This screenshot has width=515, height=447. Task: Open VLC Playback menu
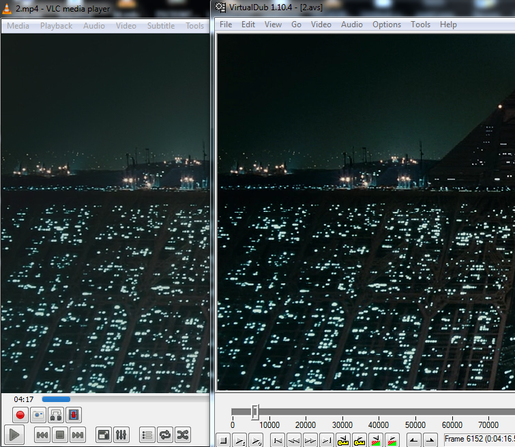tap(56, 26)
